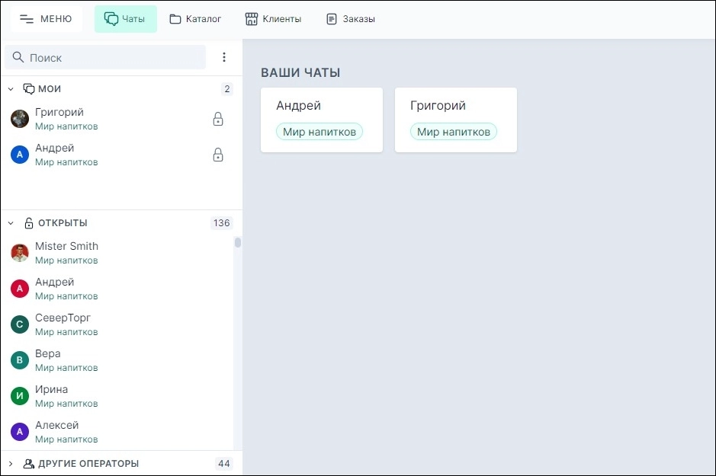
Task: Open the Андрей chat card
Action: (x=321, y=120)
